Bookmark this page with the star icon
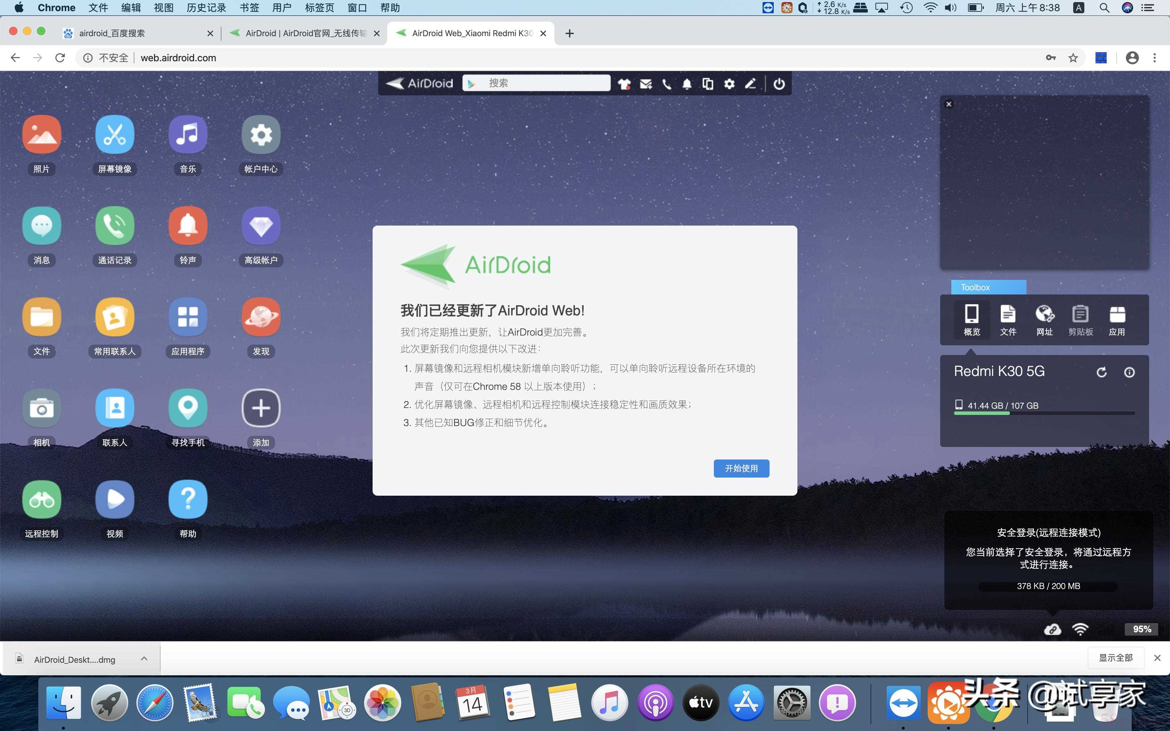1170x731 pixels. pyautogui.click(x=1073, y=57)
